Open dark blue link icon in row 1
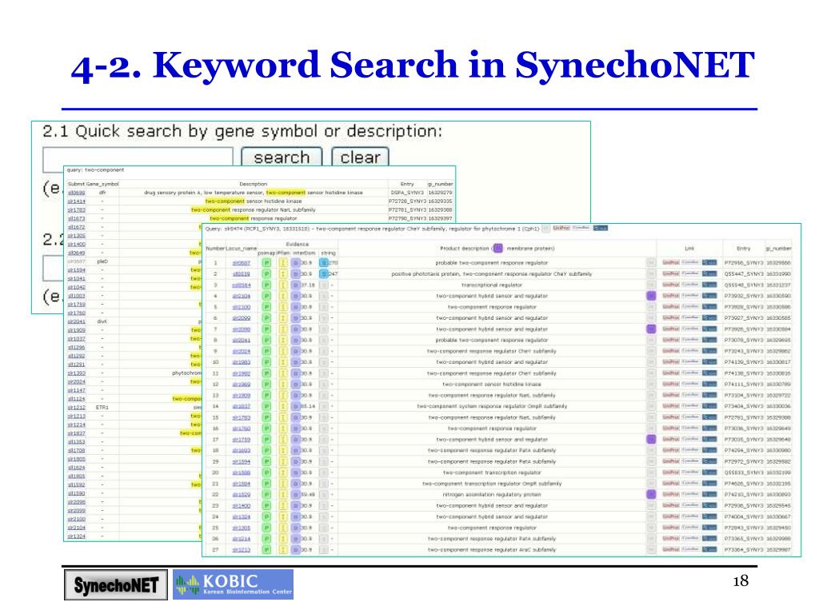 click(709, 262)
